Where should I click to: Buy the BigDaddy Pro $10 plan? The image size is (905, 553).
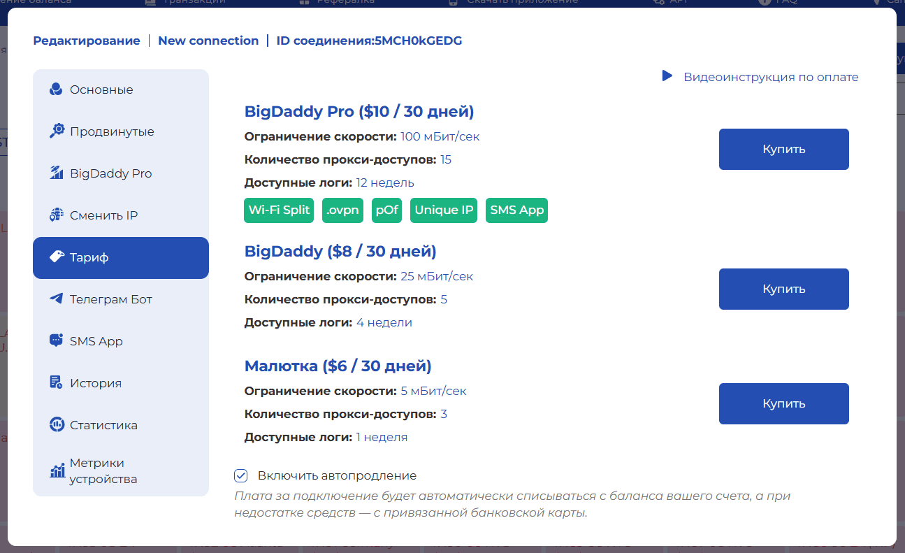tap(783, 149)
